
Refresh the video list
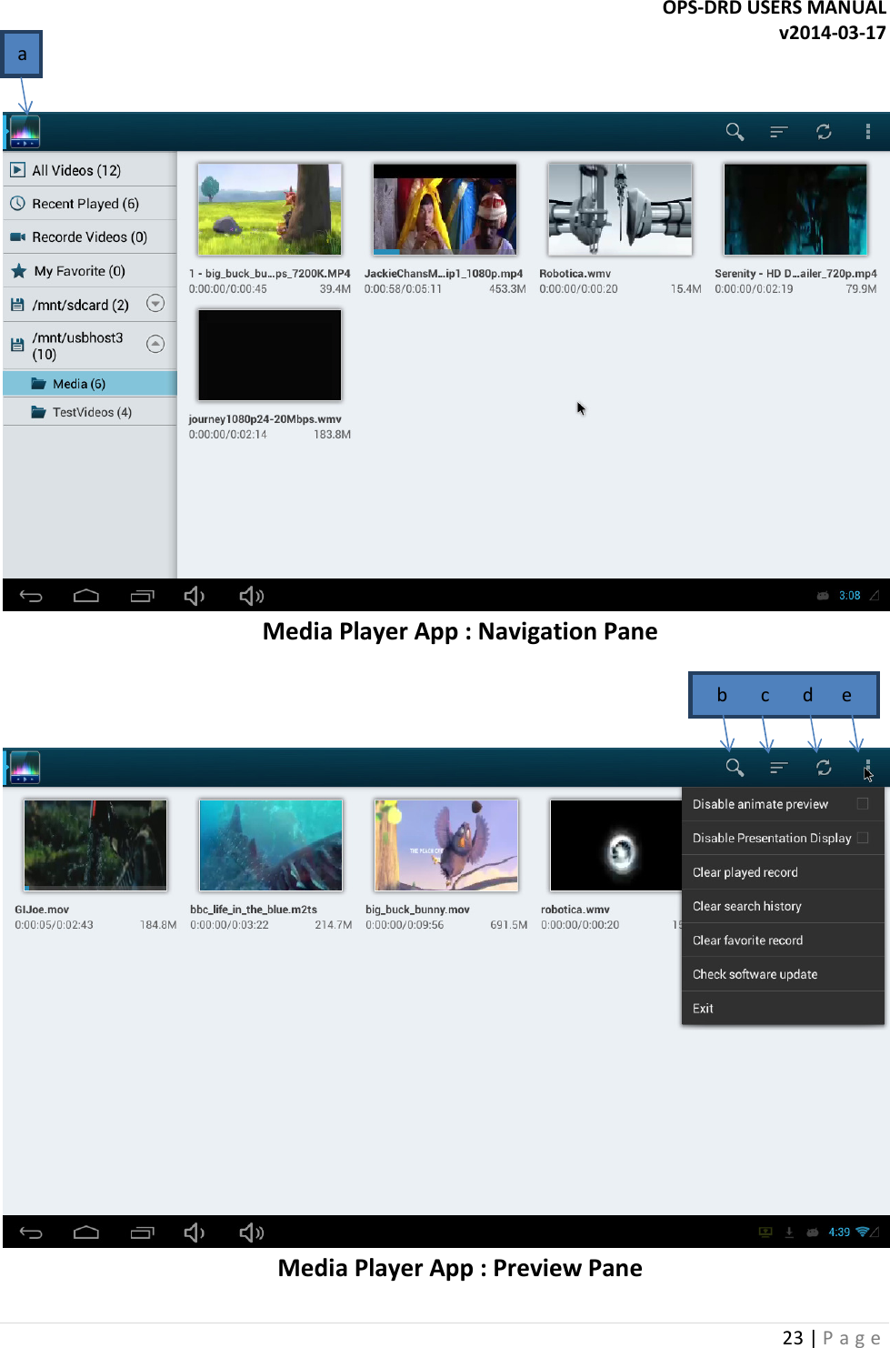tap(824, 131)
